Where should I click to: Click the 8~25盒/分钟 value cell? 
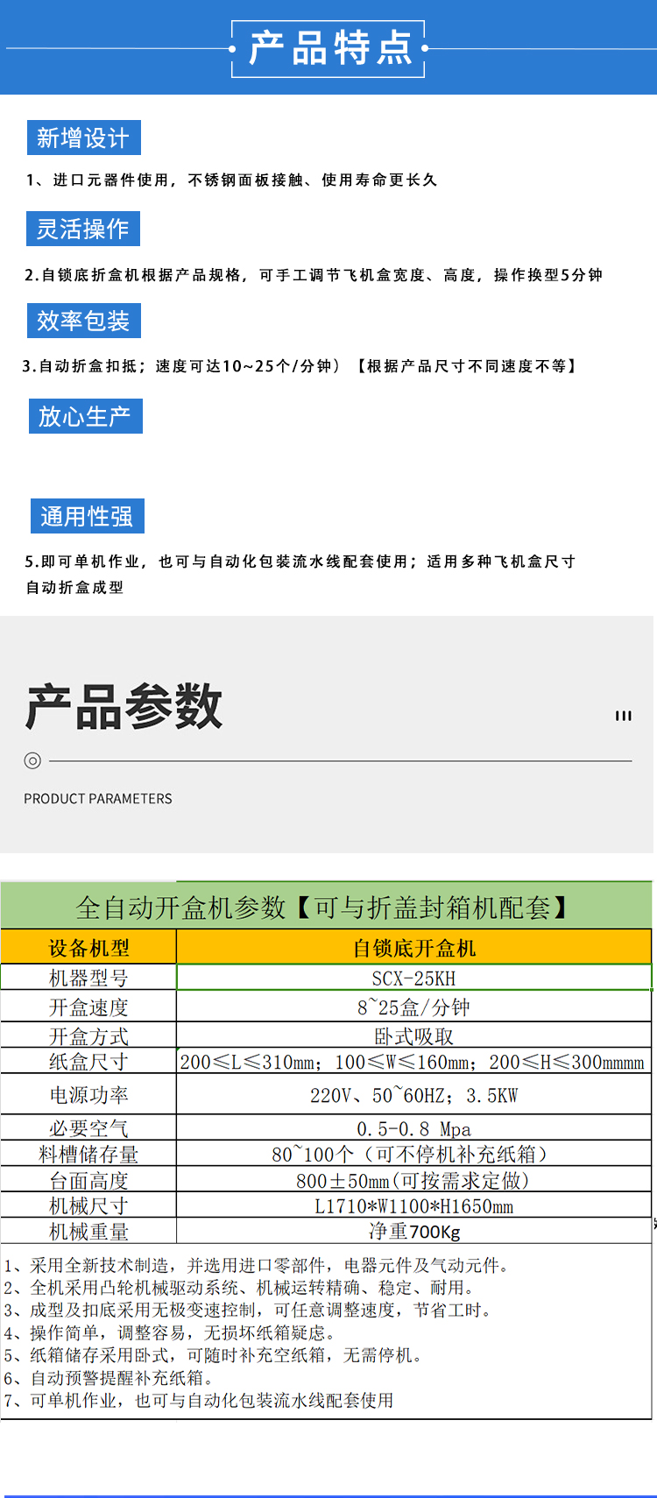414,1007
